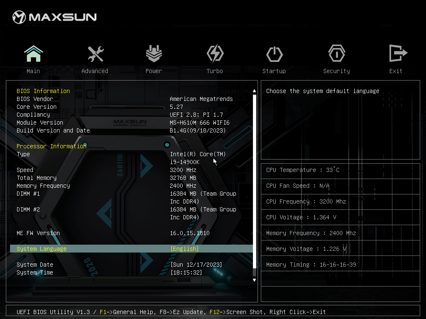
Task: Click Total Memory 32768 MB value
Action: pos(183,178)
